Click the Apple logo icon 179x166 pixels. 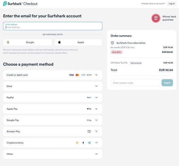pyautogui.click(x=59, y=42)
